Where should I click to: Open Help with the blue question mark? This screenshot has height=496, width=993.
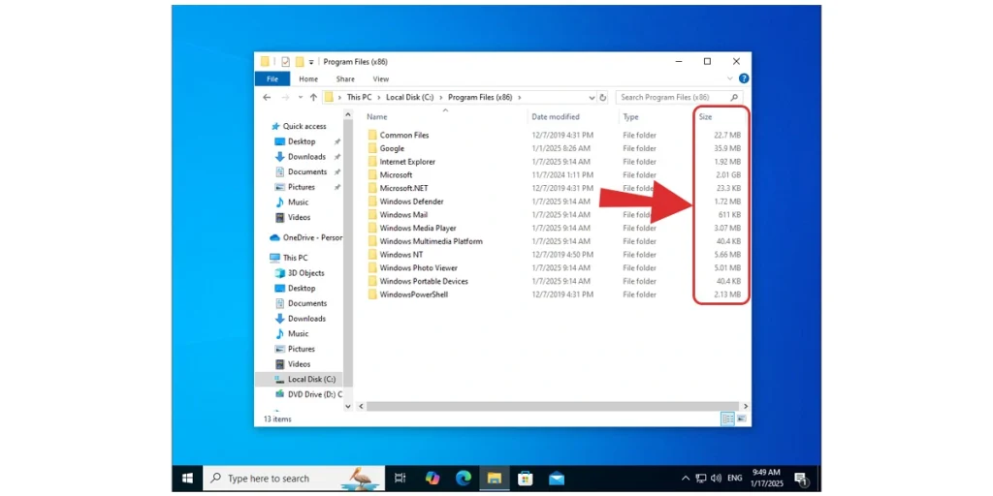(744, 78)
